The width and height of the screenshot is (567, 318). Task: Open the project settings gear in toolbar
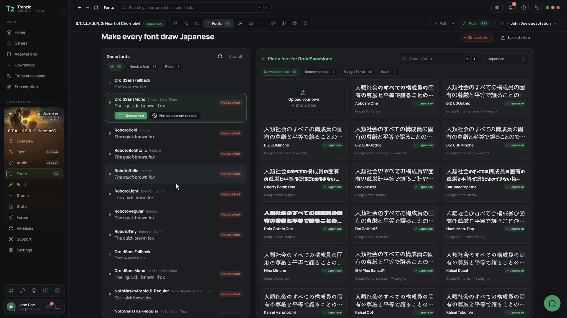[x=305, y=24]
